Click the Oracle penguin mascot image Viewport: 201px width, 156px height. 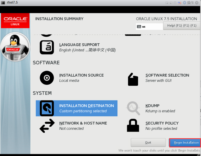tap(15, 47)
